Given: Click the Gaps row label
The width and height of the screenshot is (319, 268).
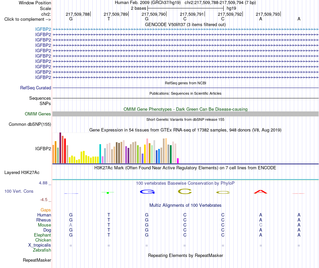Looking at the screenshot, I should [46, 210].
